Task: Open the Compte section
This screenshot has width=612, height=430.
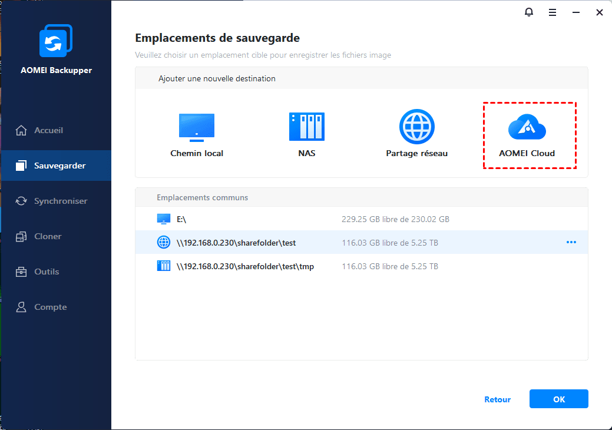Action: click(56, 307)
